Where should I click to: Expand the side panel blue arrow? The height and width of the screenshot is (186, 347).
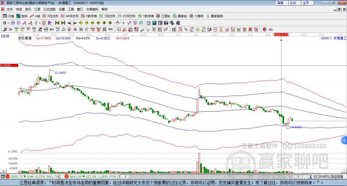coord(344,140)
